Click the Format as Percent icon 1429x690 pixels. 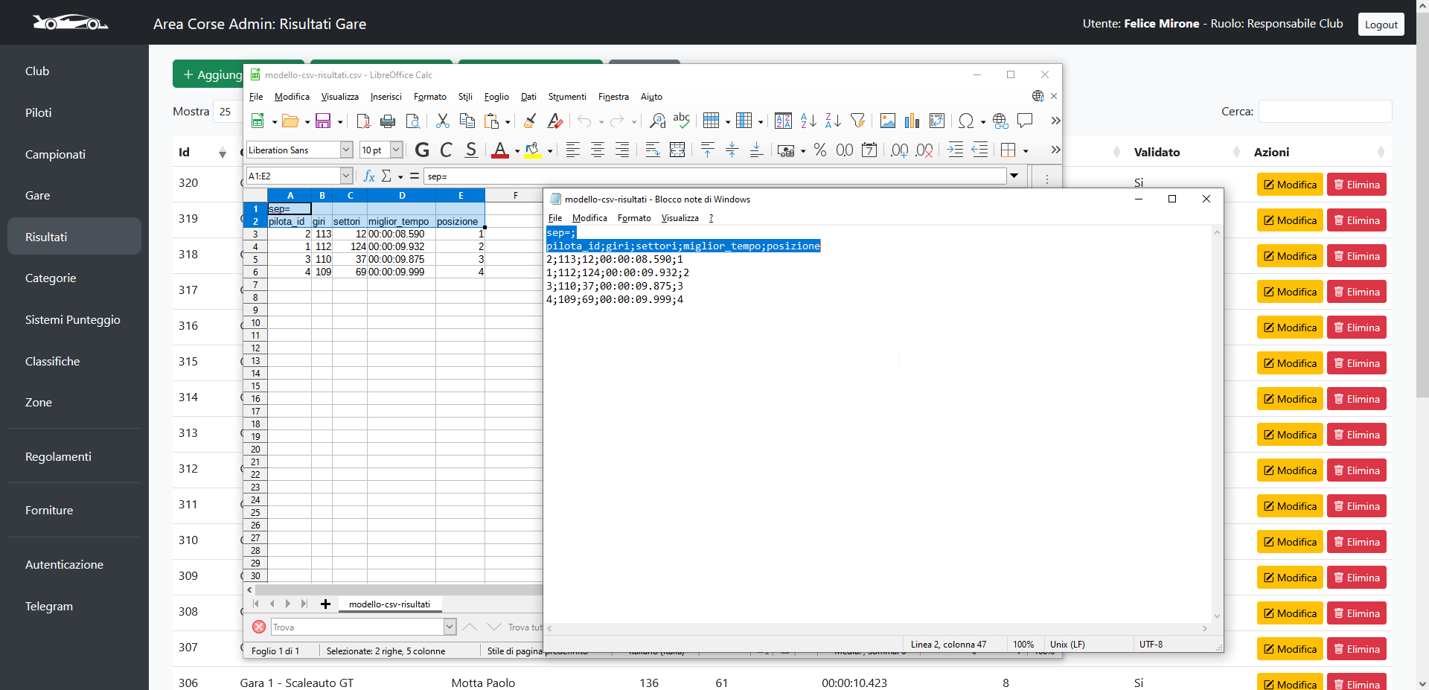tap(820, 150)
